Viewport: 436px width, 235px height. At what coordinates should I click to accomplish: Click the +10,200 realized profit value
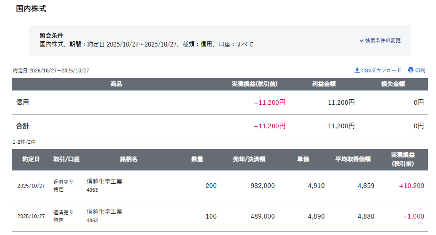pos(411,186)
